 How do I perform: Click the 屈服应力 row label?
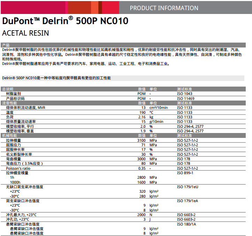[x=14, y=145]
